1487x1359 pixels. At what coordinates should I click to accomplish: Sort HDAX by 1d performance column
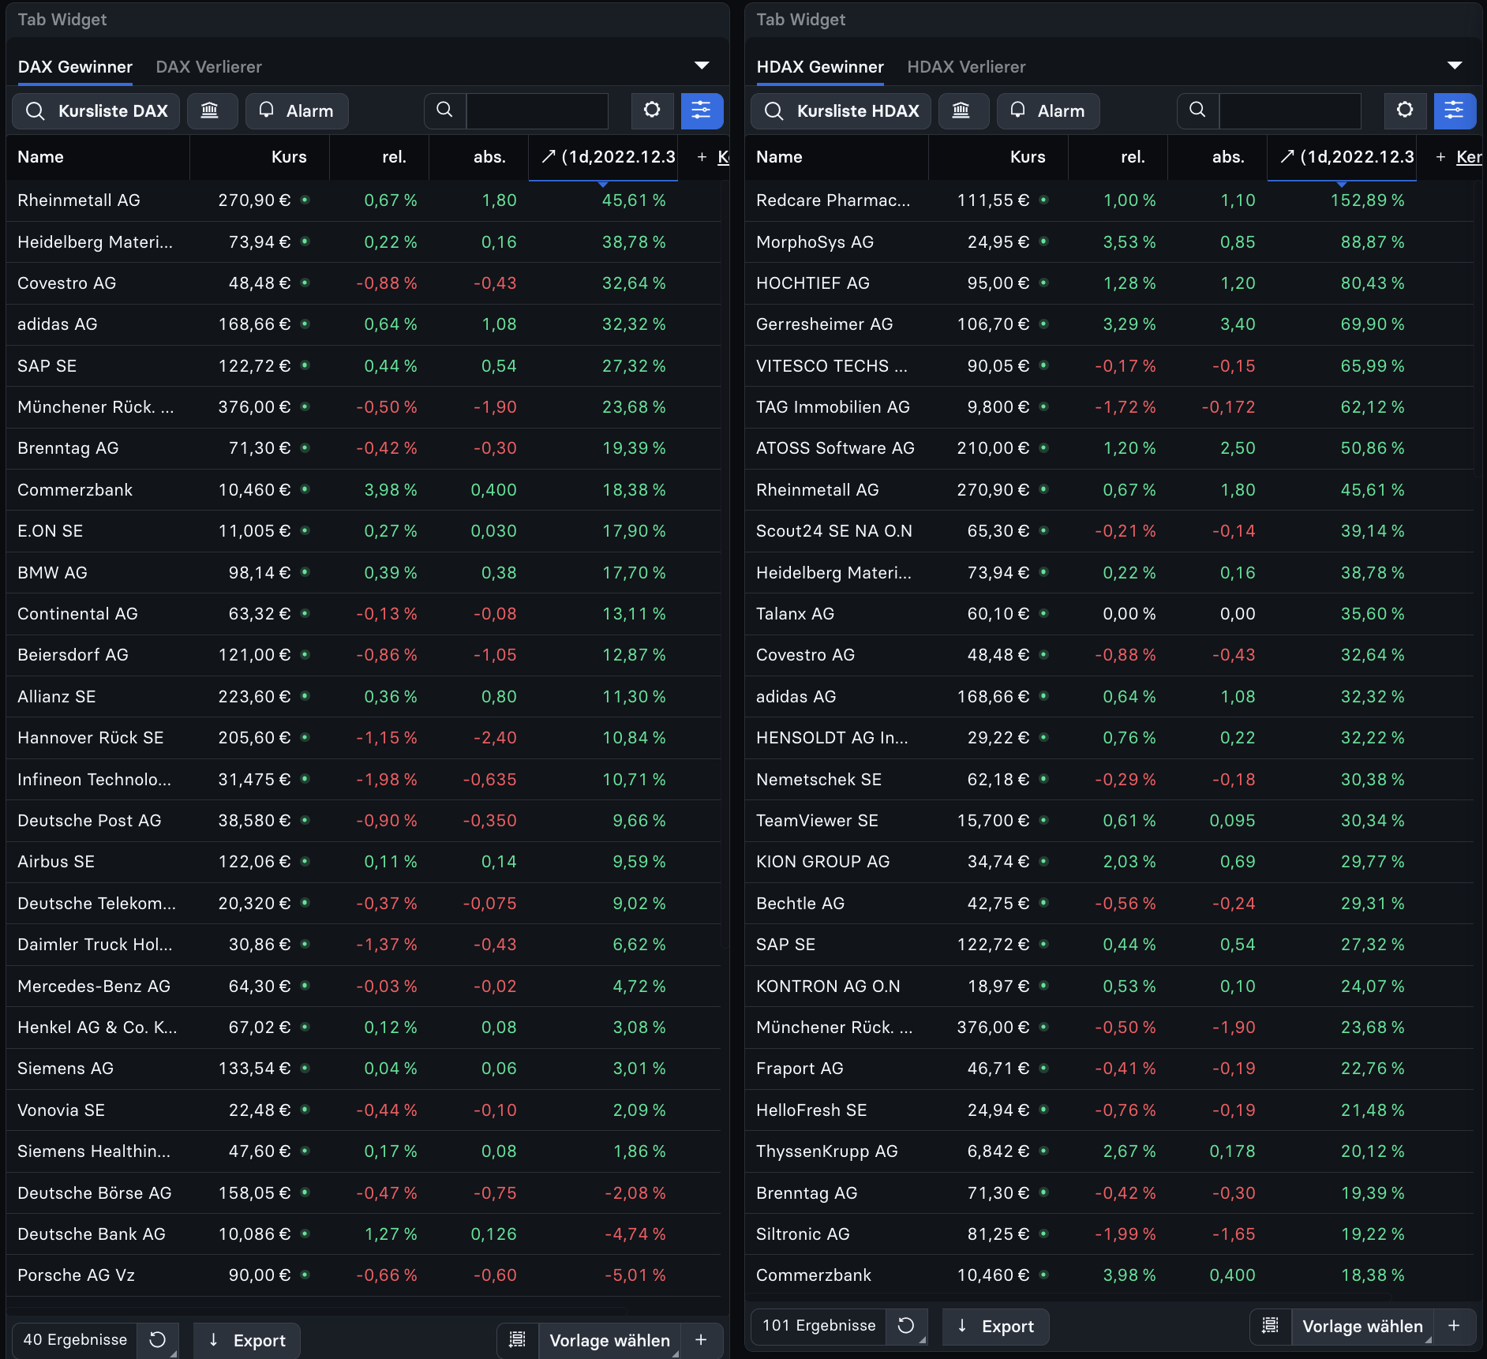pos(1342,157)
